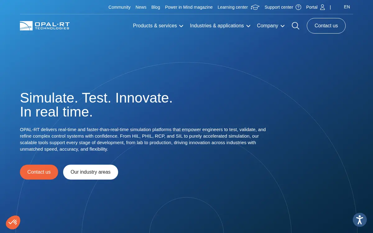The image size is (373, 233).
Task: Open the Support center link
Action: coord(279,7)
